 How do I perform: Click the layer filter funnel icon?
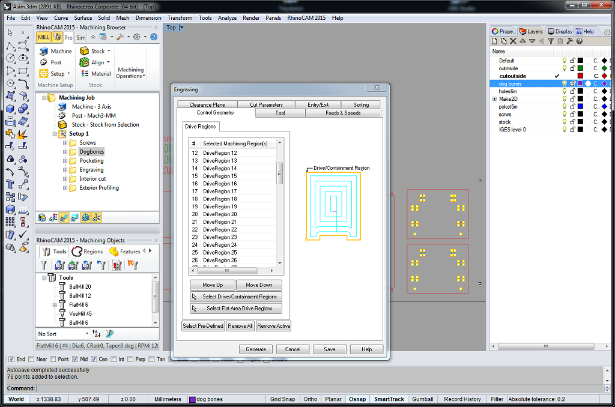[x=551, y=41]
